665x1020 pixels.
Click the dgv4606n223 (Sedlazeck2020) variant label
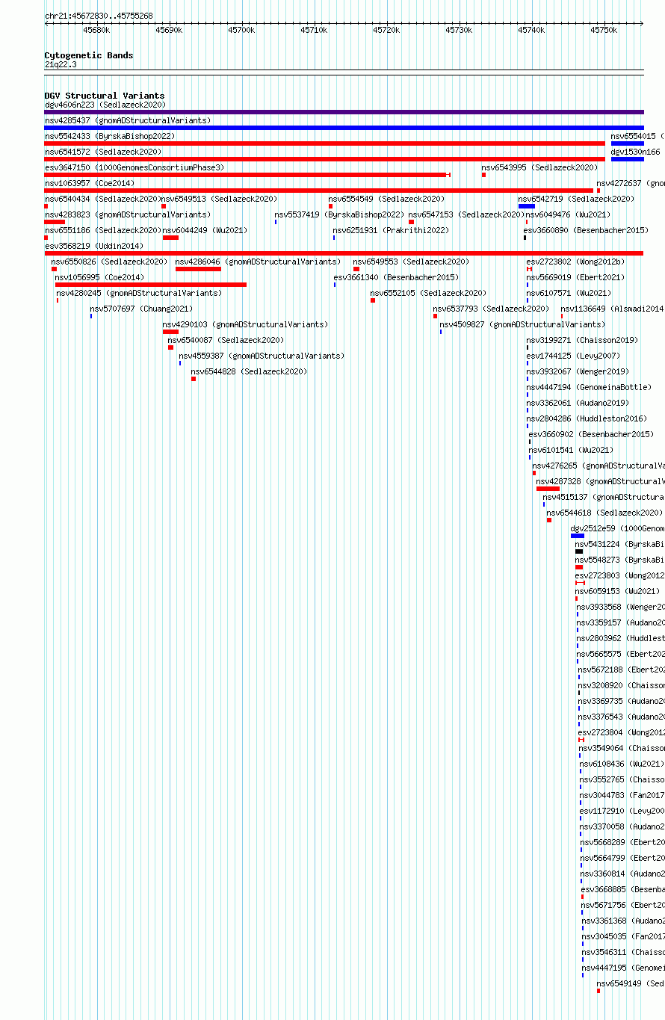(105, 105)
